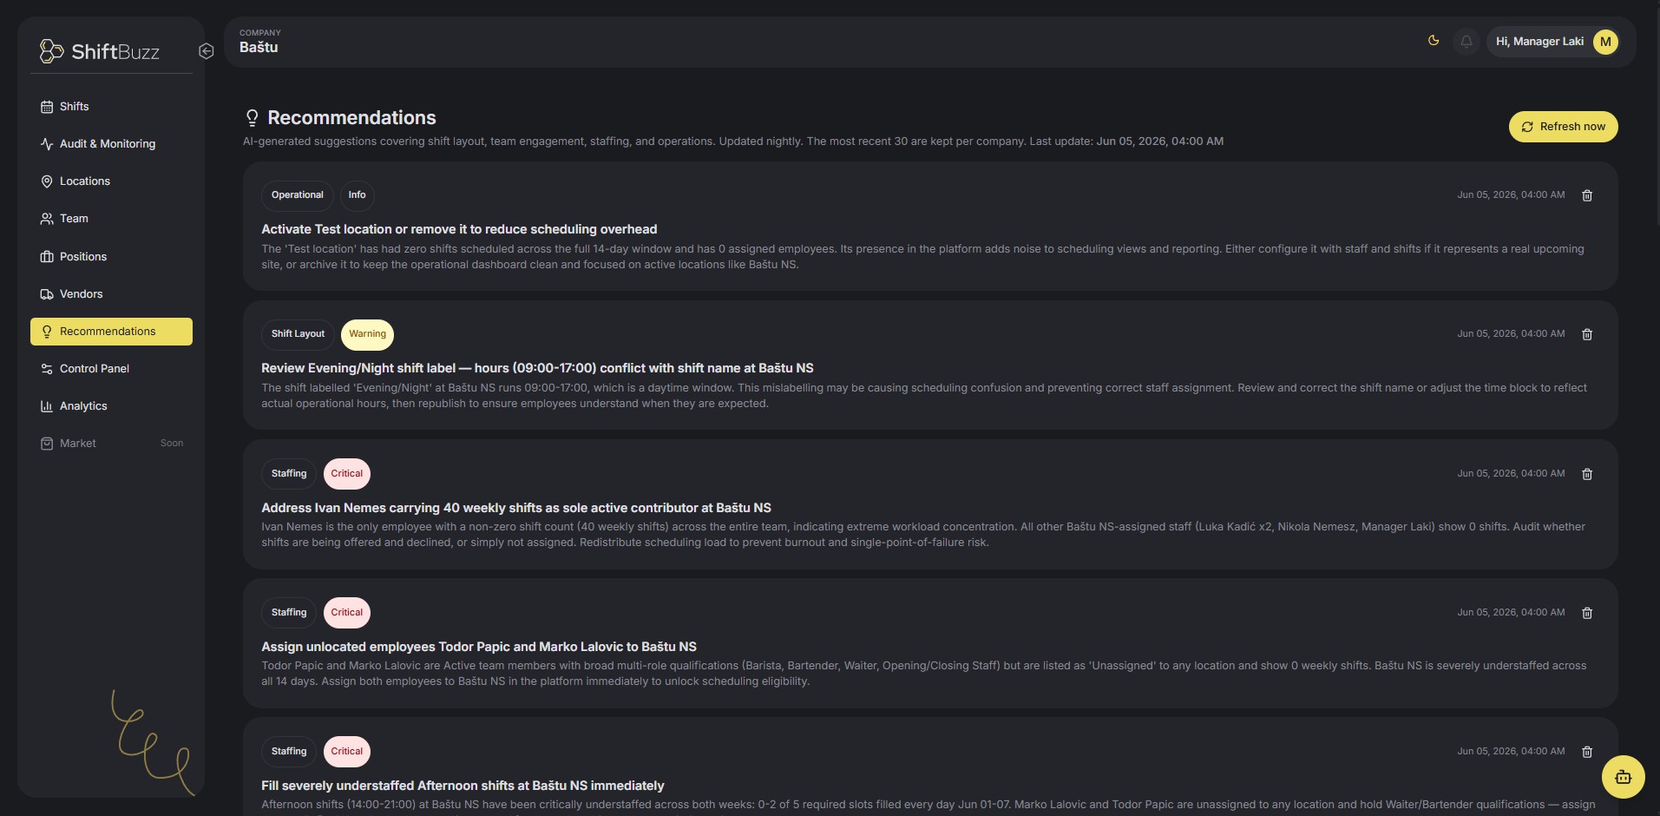
Task: Click the Operational category tag
Action: click(297, 195)
